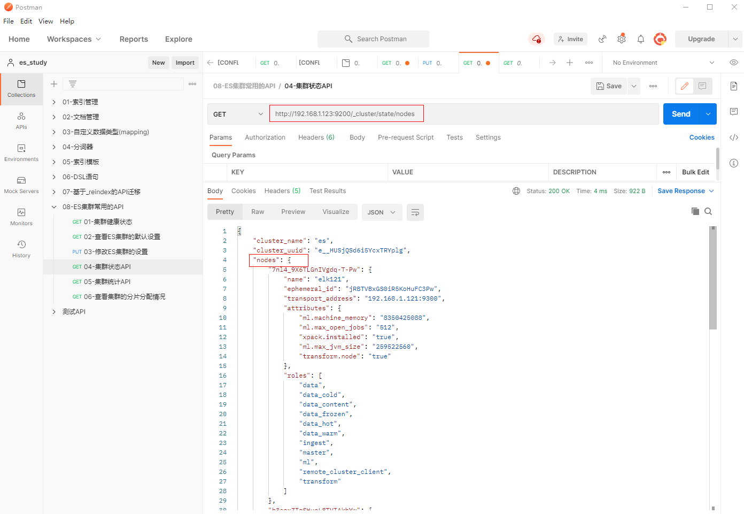Toggle line wrap in response viewer
The image size is (744, 514).
[415, 212]
